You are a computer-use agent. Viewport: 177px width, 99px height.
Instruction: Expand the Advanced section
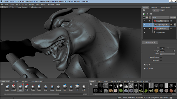(x=145, y=69)
